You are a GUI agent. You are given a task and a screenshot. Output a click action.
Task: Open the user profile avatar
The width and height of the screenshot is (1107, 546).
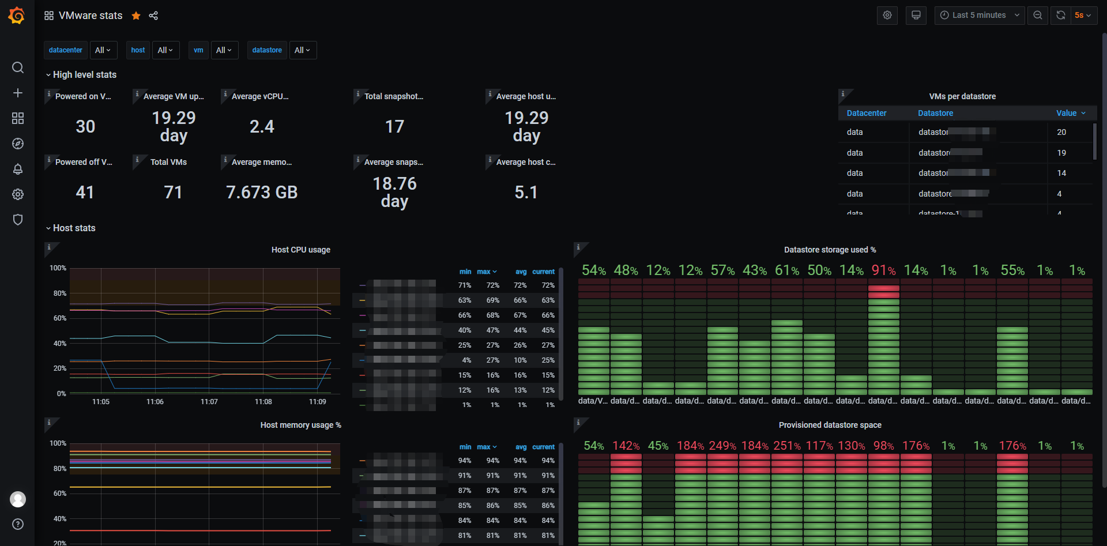[18, 499]
